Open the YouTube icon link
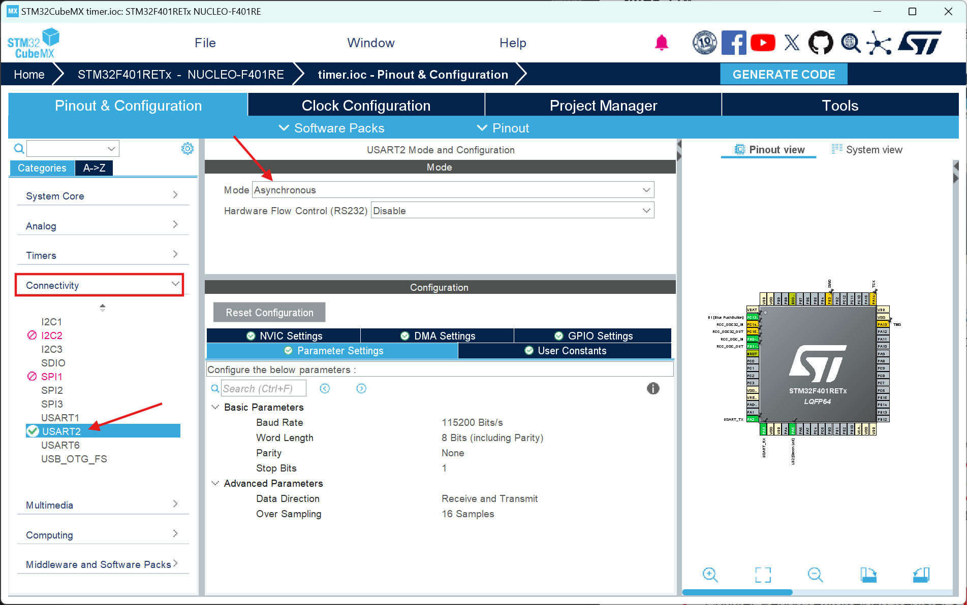This screenshot has width=967, height=605. (x=762, y=43)
